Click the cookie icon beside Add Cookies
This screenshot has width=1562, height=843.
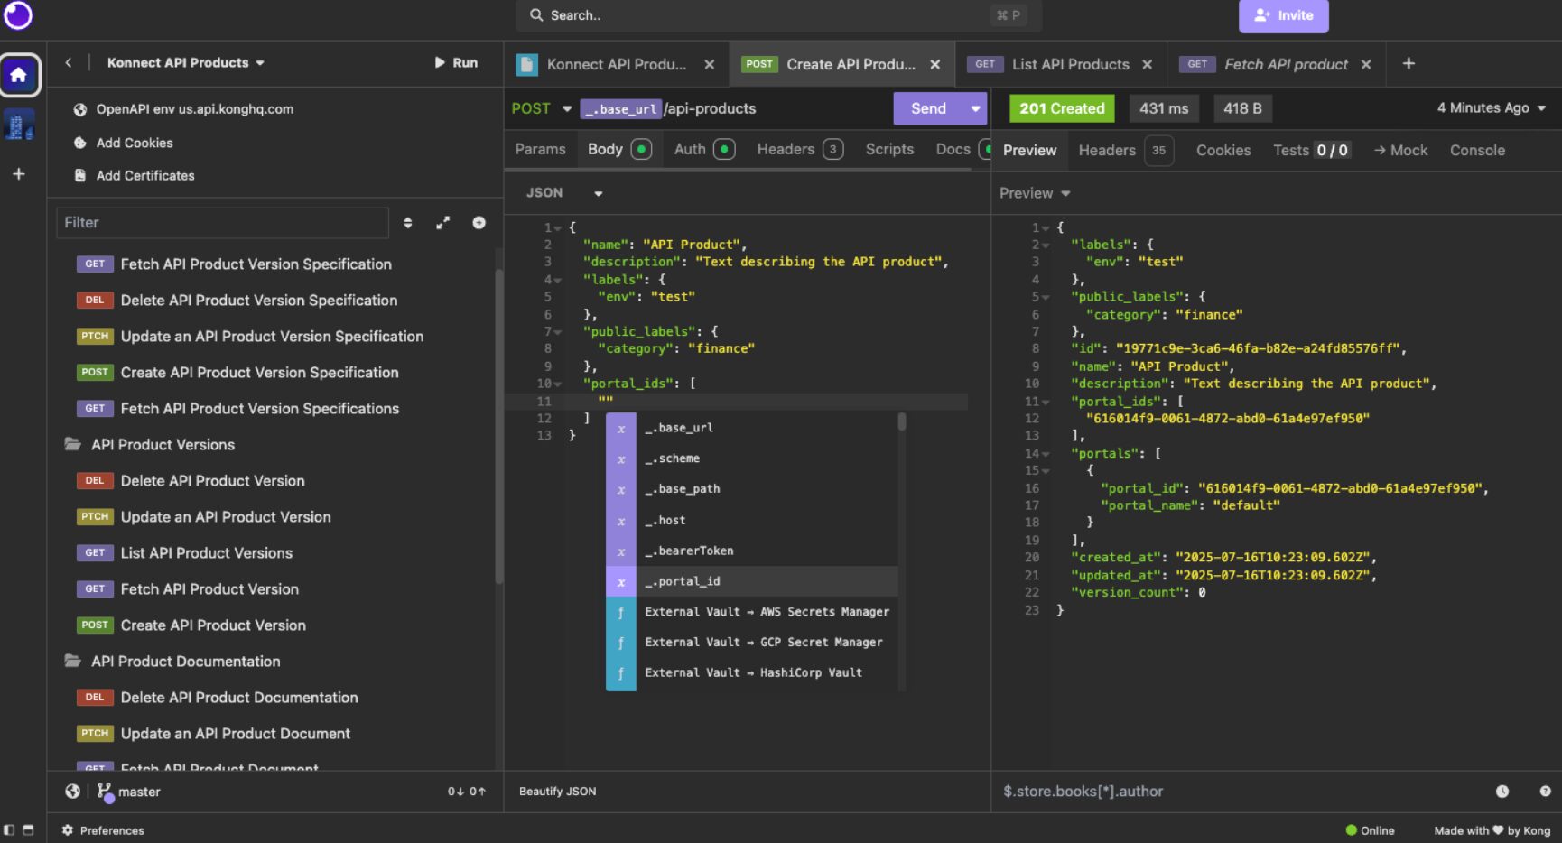(x=80, y=143)
